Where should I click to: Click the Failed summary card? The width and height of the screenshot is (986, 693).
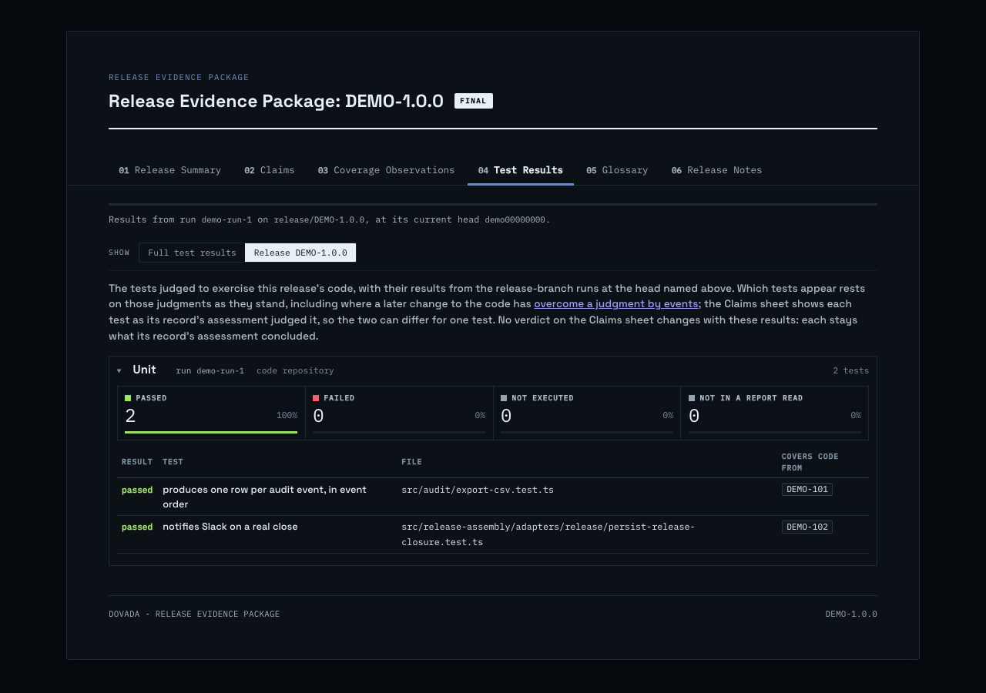tap(399, 413)
